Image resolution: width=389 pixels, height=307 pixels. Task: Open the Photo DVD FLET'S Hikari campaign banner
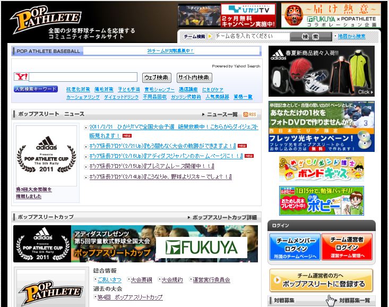tap(322, 126)
